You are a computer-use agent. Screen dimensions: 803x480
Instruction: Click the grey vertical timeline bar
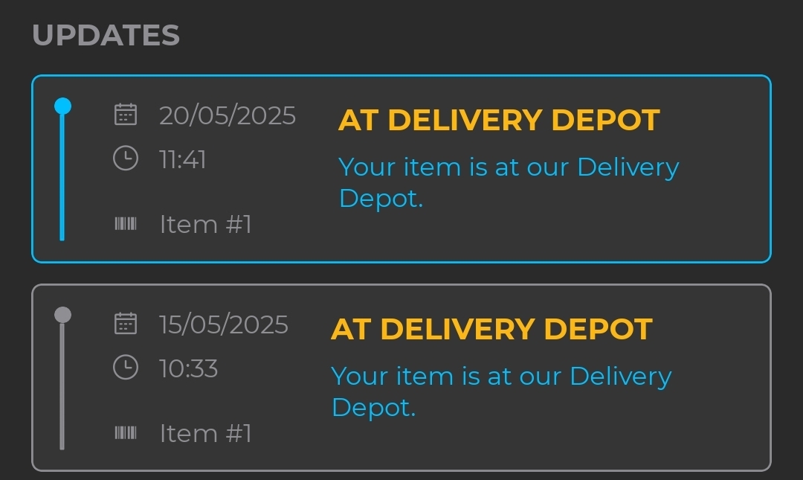[x=62, y=387]
